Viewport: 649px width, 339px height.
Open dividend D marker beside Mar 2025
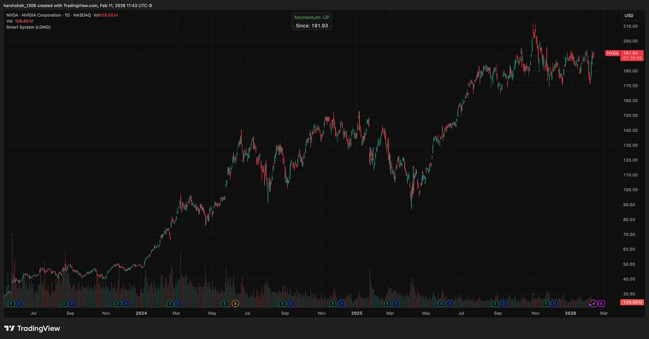point(396,303)
